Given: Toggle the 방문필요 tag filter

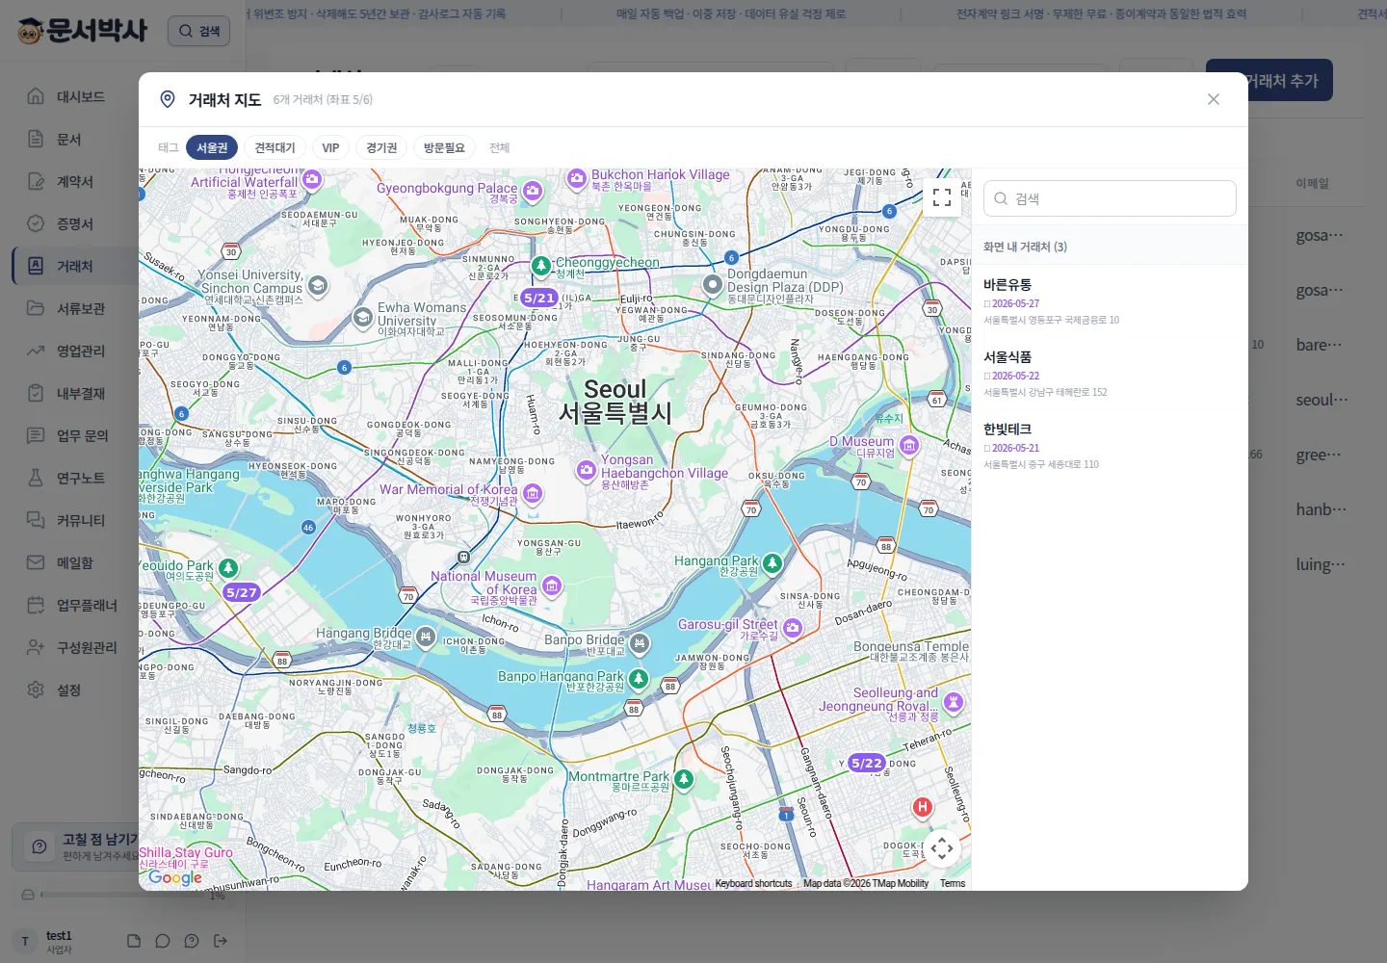Looking at the screenshot, I should point(444,147).
